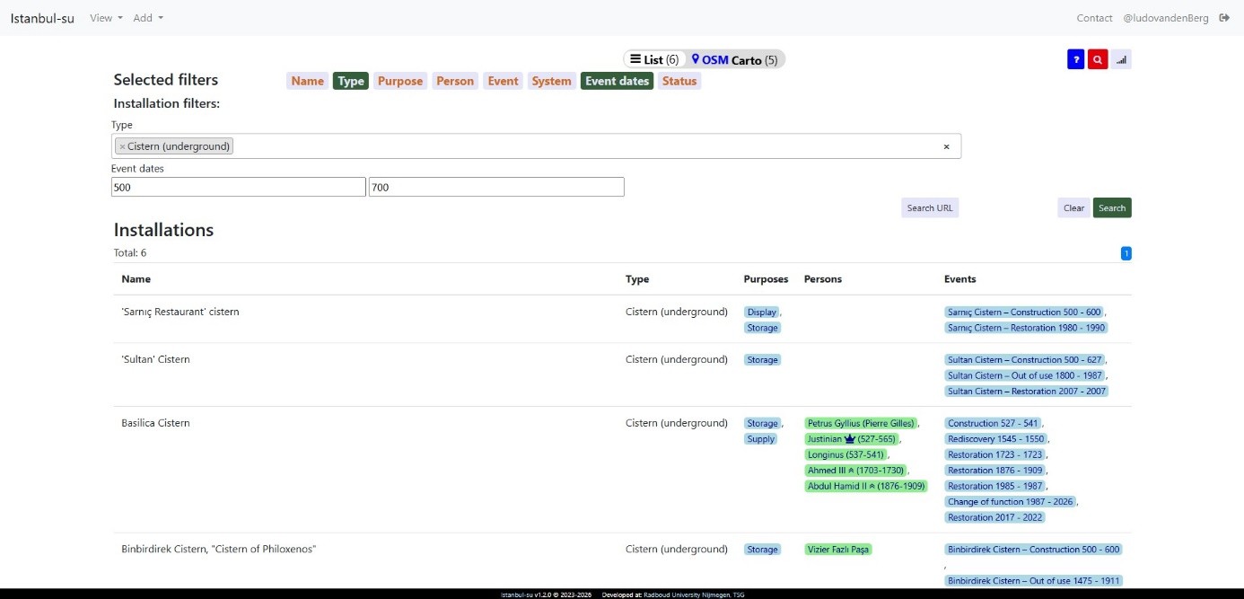Viewport: 1244px width, 599px height.
Task: Toggle the System filter
Action: [x=551, y=81]
